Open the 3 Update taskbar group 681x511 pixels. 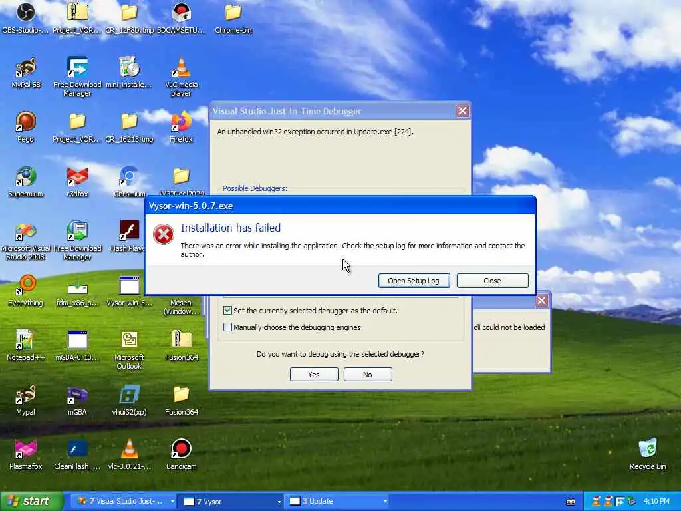(335, 501)
